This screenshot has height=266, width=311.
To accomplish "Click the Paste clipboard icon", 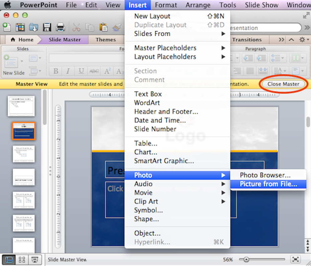I will point(103,27).
